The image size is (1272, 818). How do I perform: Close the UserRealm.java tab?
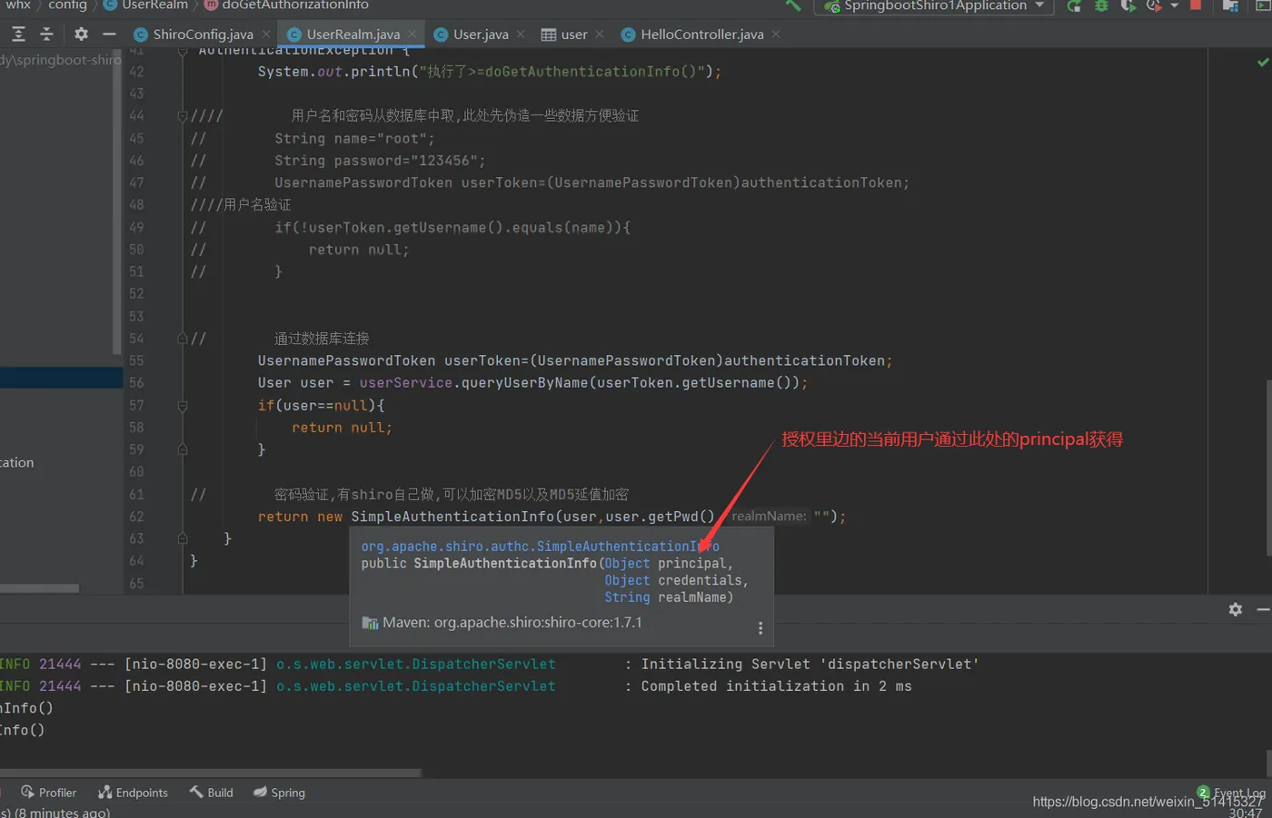(412, 34)
